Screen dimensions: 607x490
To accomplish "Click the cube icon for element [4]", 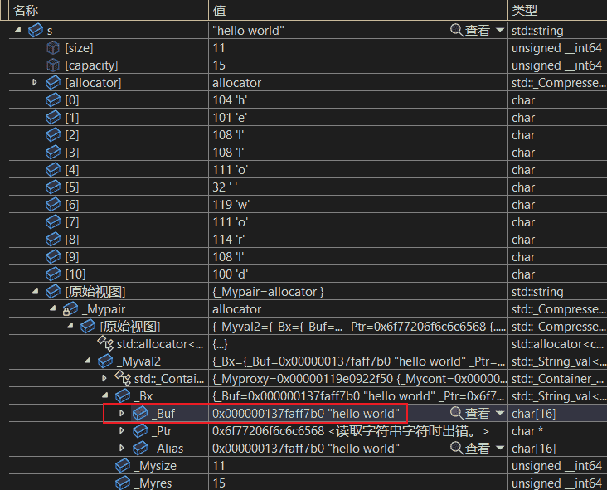I will click(53, 169).
